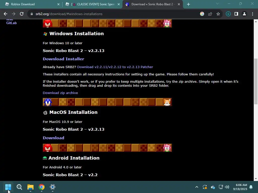Open the Windows Start menu
258x193 pixels.
pyautogui.click(x=8, y=187)
